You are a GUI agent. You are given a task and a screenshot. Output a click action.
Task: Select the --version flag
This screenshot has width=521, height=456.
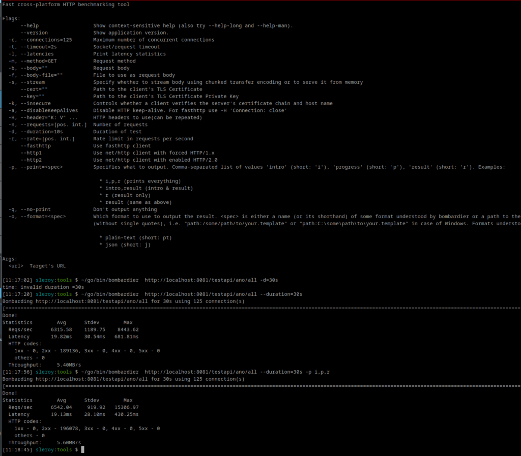pos(34,33)
